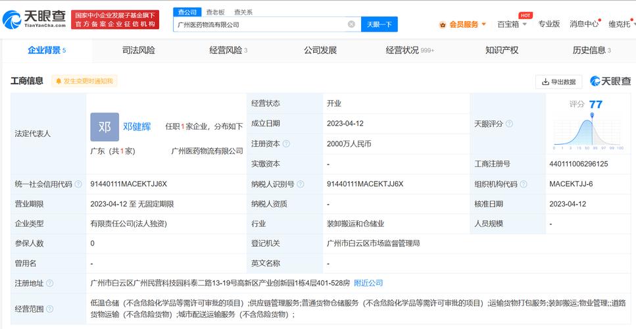Click the crown icon next to 会员服务
Screen dimensions: 636x329
443,24
